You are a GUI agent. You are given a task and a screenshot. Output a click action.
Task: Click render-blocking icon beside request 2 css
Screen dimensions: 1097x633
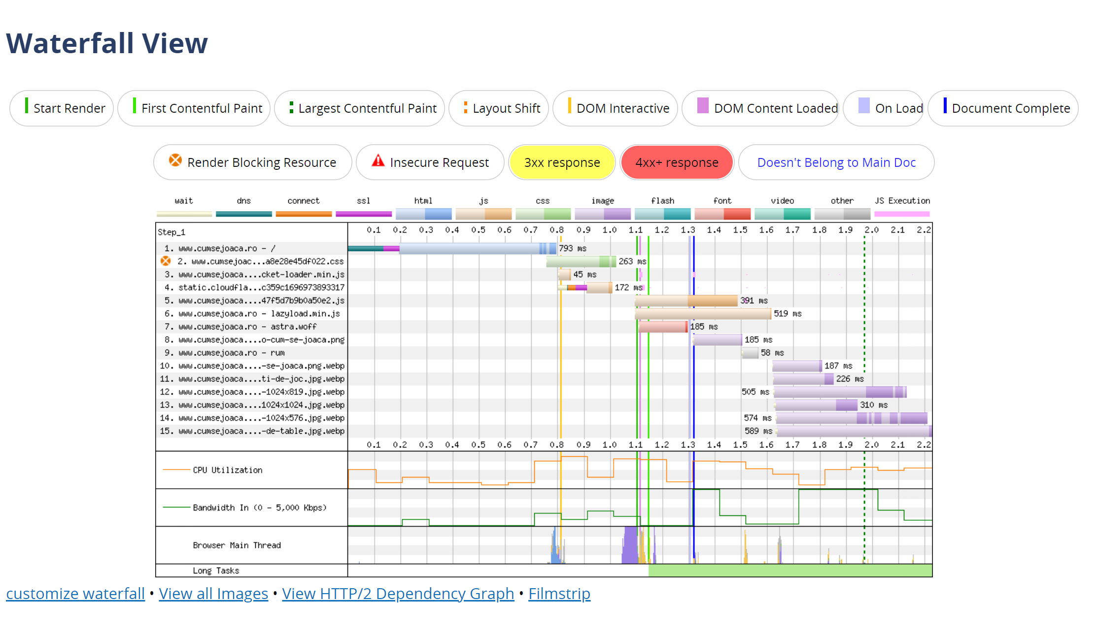(166, 261)
